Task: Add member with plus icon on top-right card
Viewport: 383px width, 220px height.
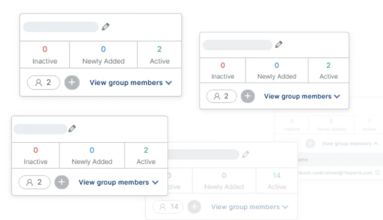Action: [x=247, y=97]
